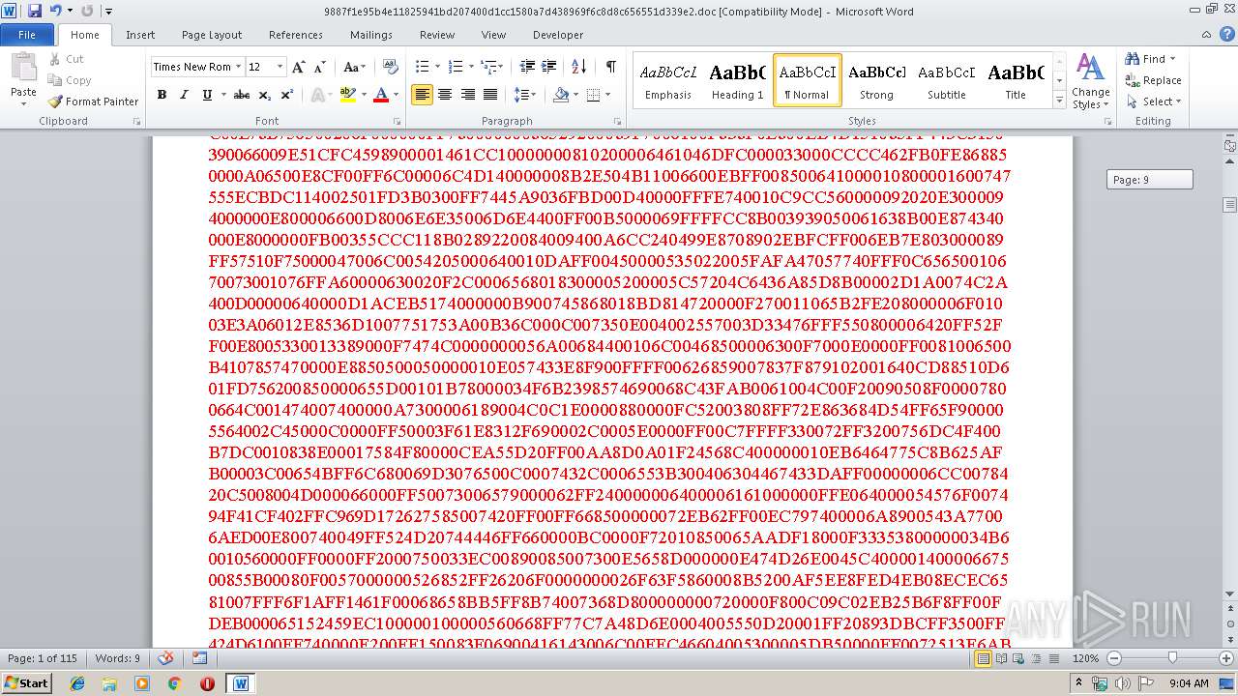This screenshot has height=696, width=1238.
Task: Undo the last action
Action: click(x=56, y=11)
